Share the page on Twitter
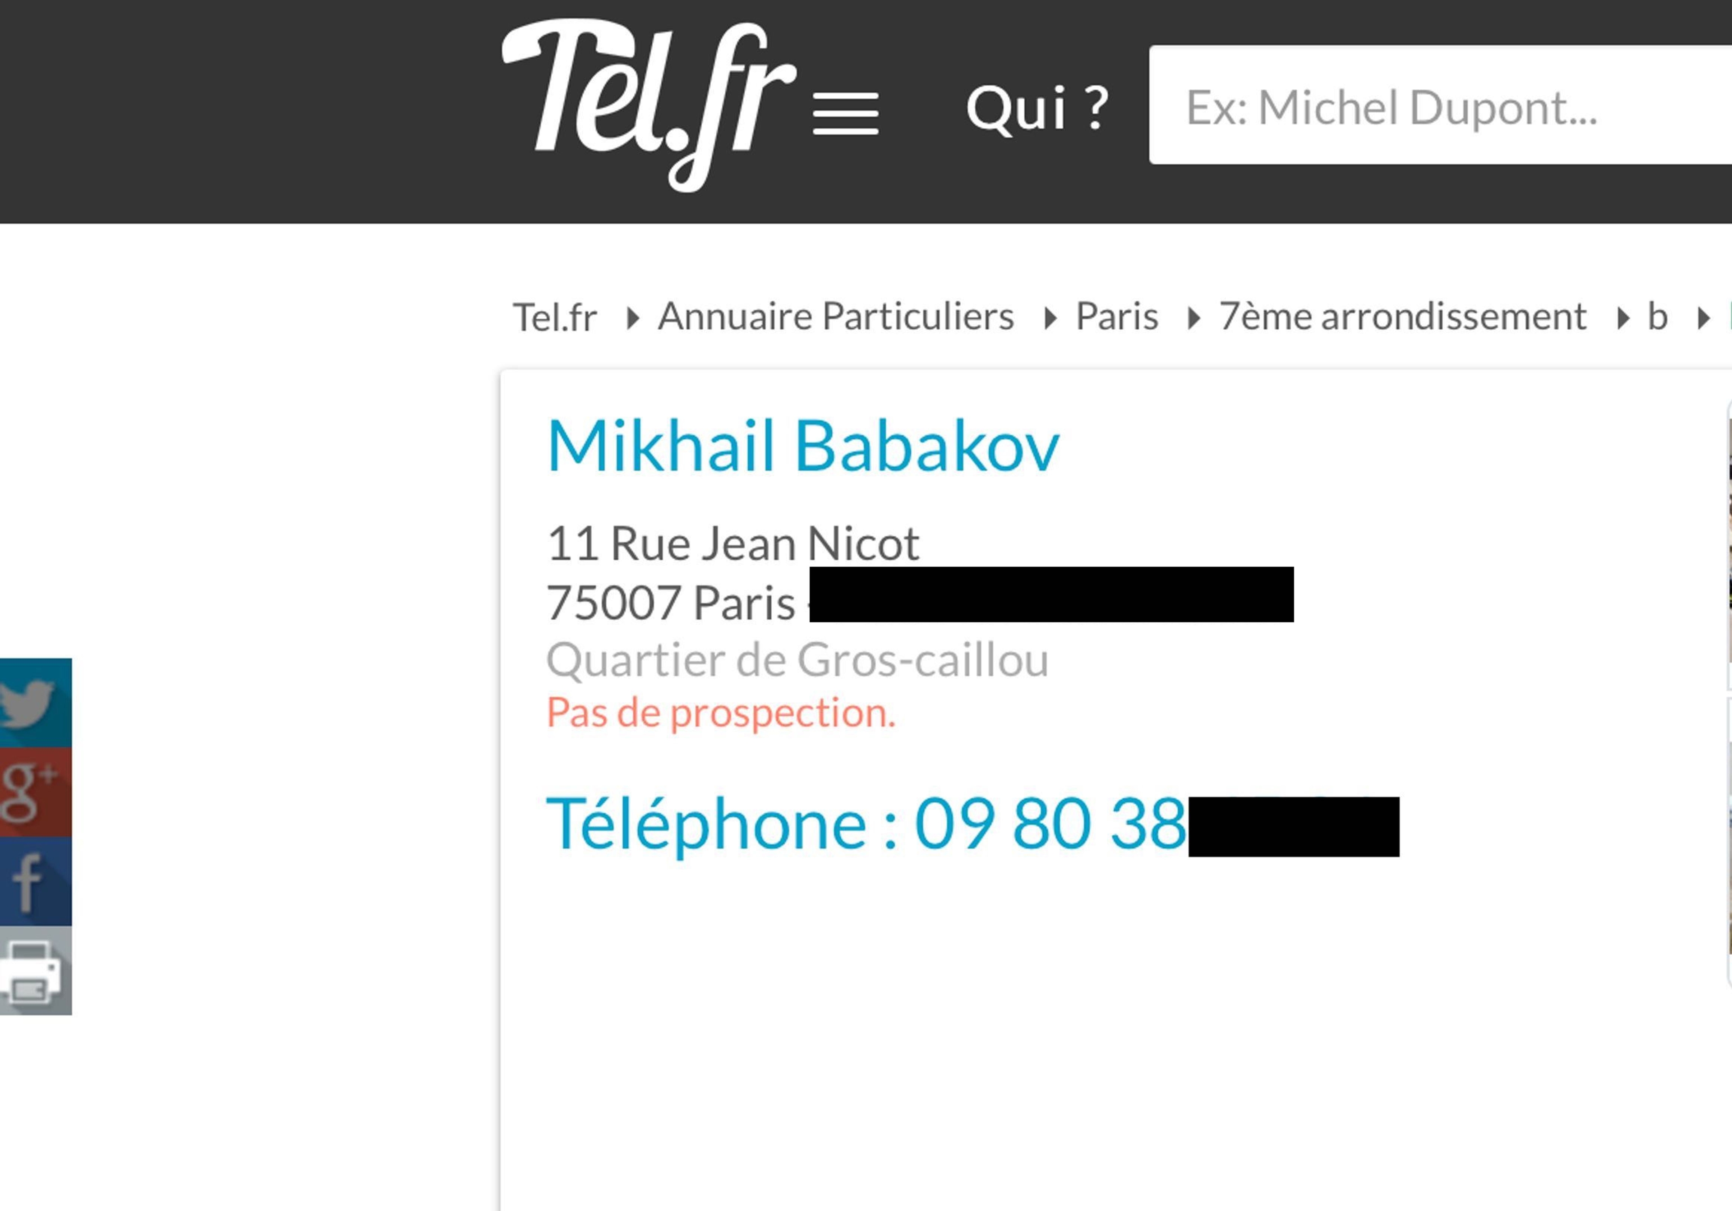Viewport: 1732px width, 1211px height. pos(35,702)
